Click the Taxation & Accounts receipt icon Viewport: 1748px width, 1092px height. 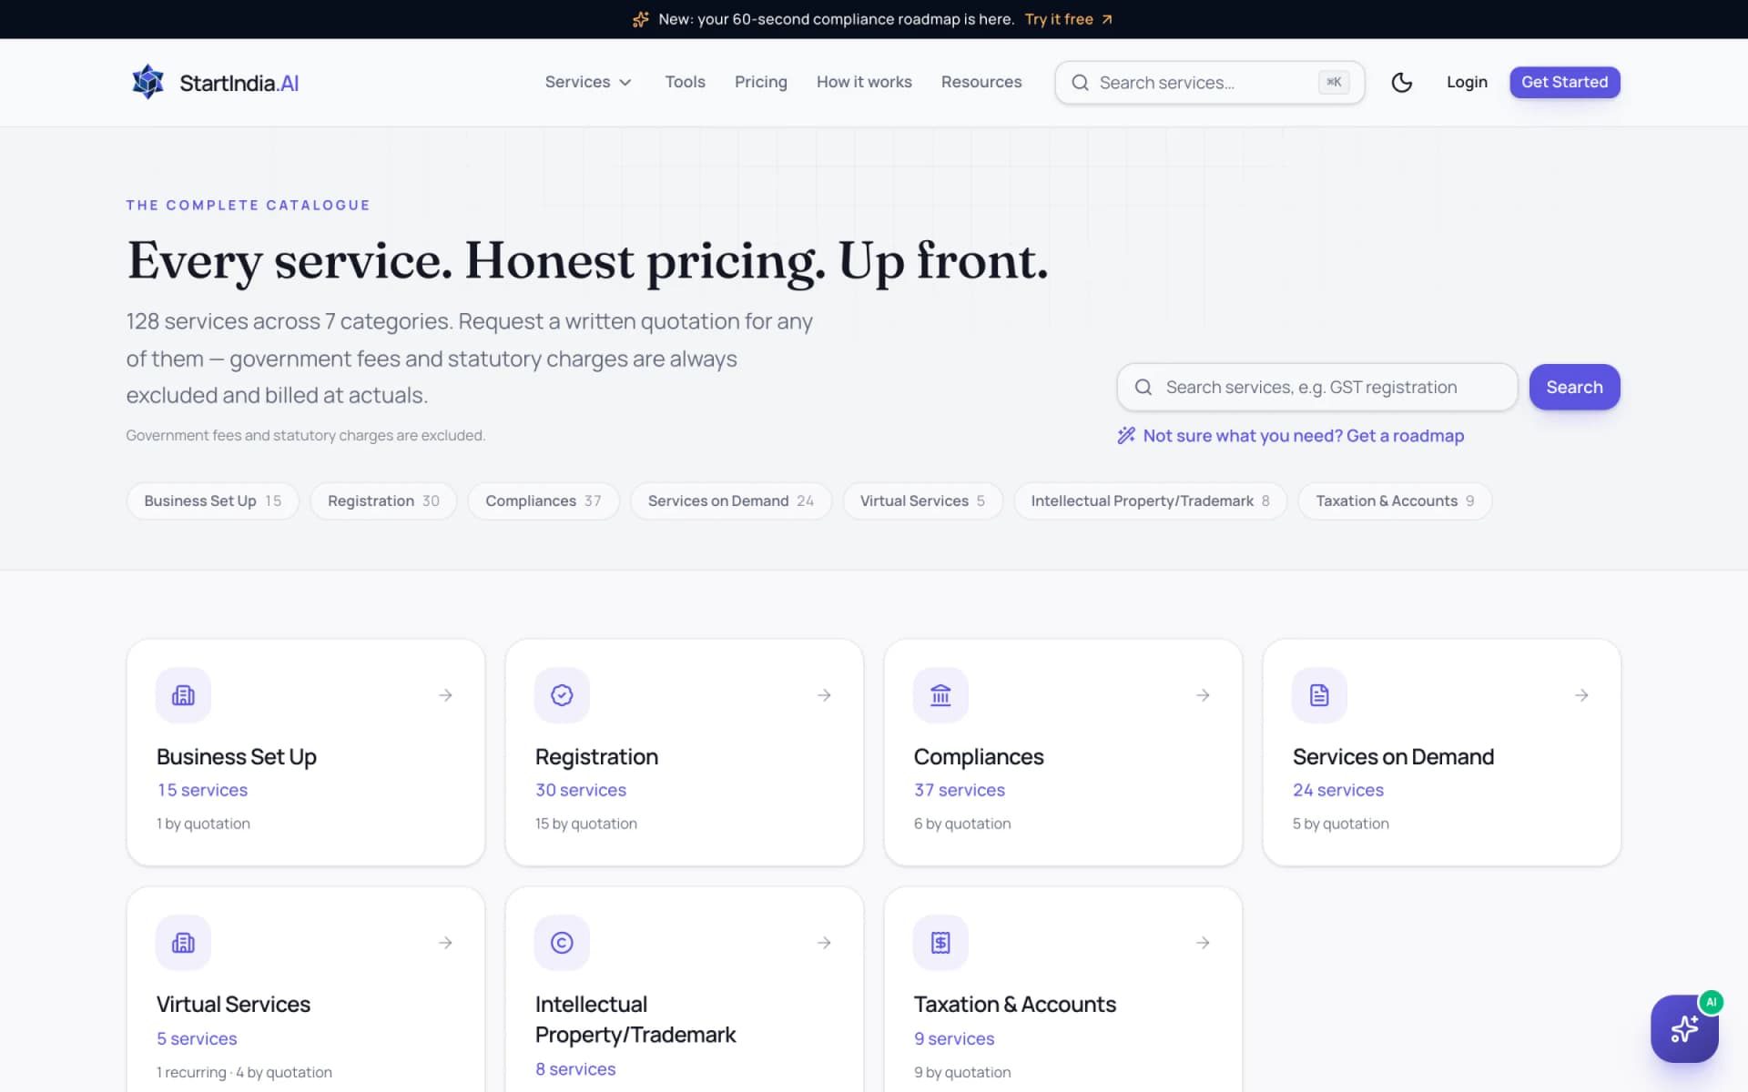pos(940,943)
